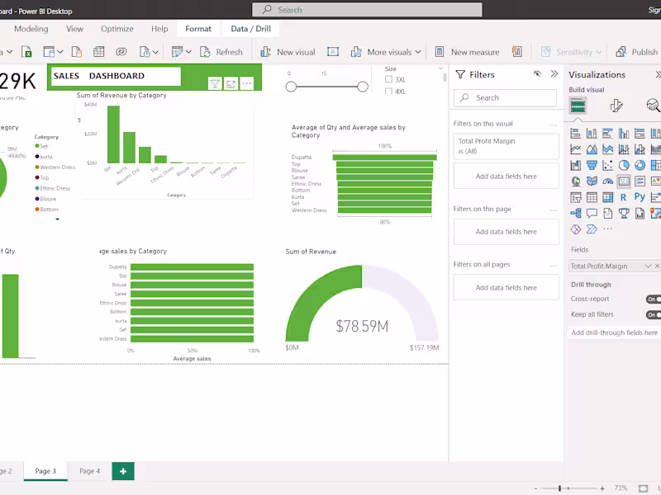Open the Modeling menu

click(x=31, y=28)
